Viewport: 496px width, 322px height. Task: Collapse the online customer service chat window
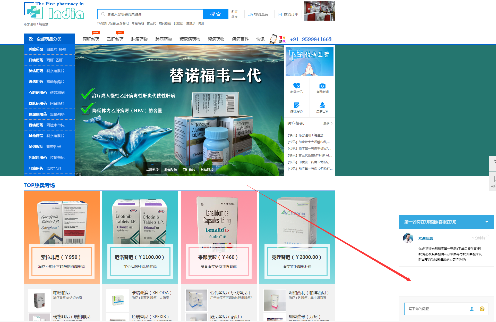pyautogui.click(x=487, y=222)
